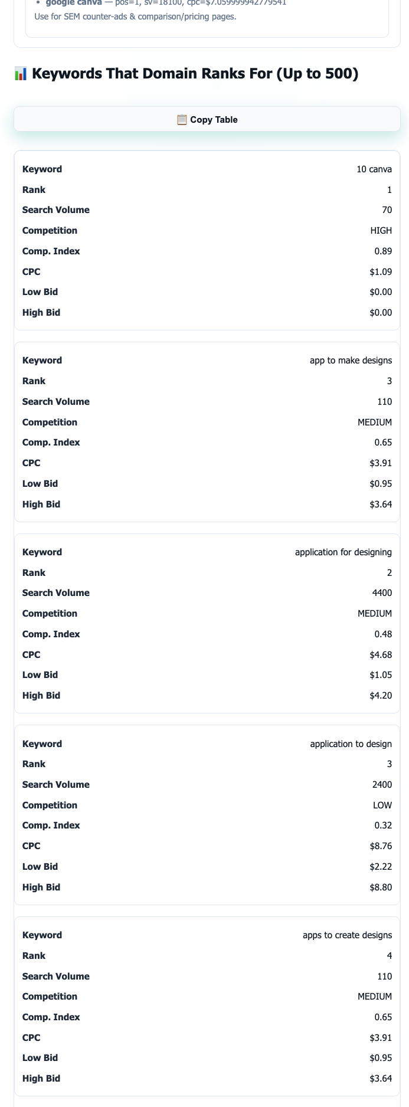The height and width of the screenshot is (1107, 409).
Task: Select the $8.80 High Bid value
Action: [381, 887]
